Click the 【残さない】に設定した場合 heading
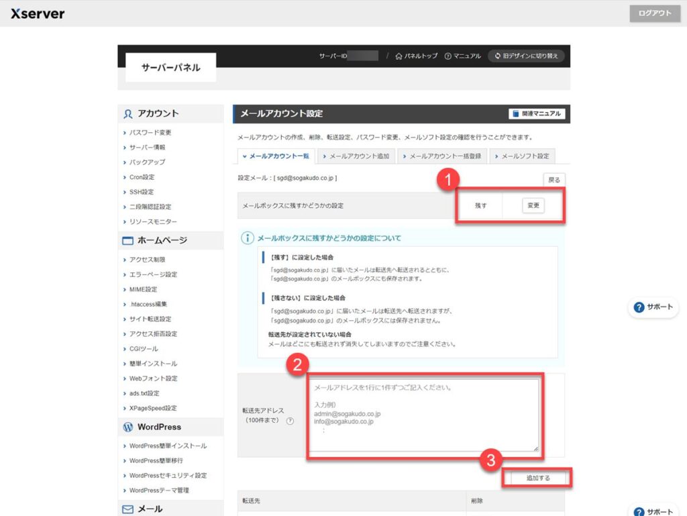The width and height of the screenshot is (687, 516). click(x=307, y=298)
